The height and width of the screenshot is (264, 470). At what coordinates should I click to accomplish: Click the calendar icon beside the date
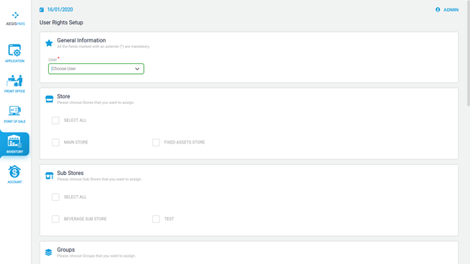pyautogui.click(x=42, y=10)
